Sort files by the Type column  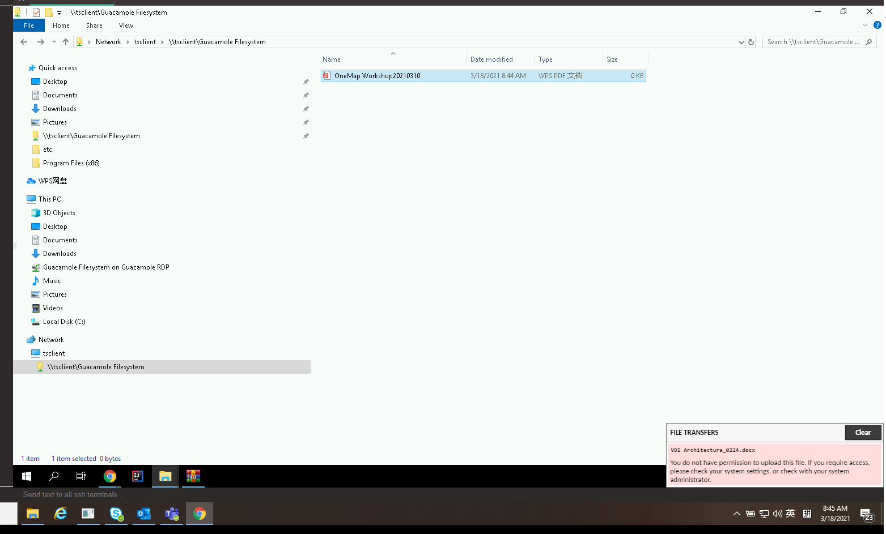(569, 59)
